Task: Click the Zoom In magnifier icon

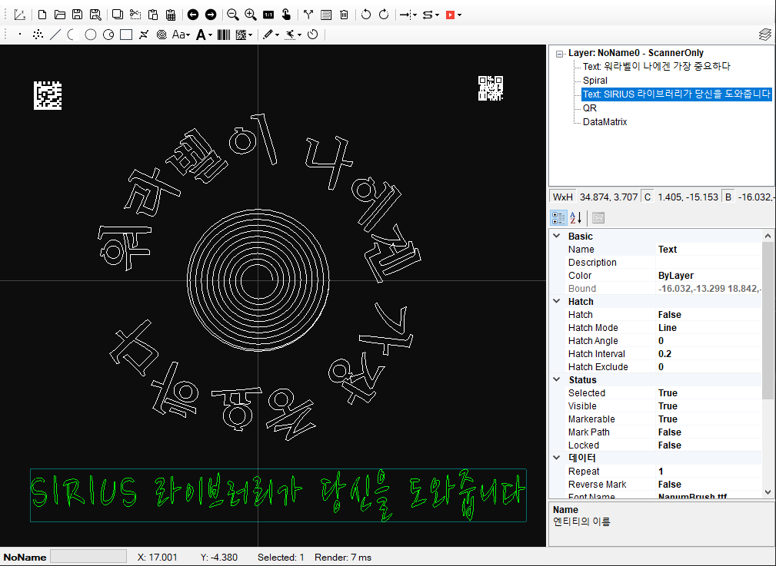Action: (250, 14)
